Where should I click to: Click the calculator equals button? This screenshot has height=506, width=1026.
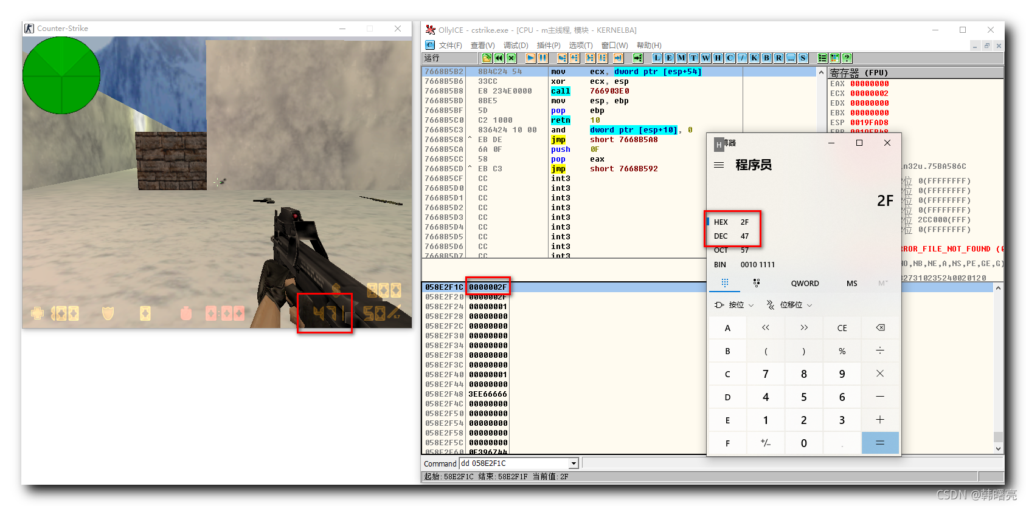click(x=880, y=443)
